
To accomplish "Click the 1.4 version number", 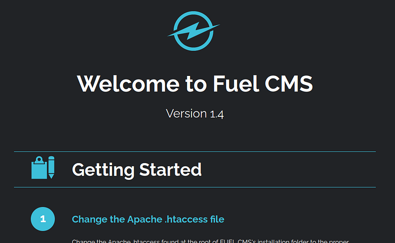I will tap(217, 114).
